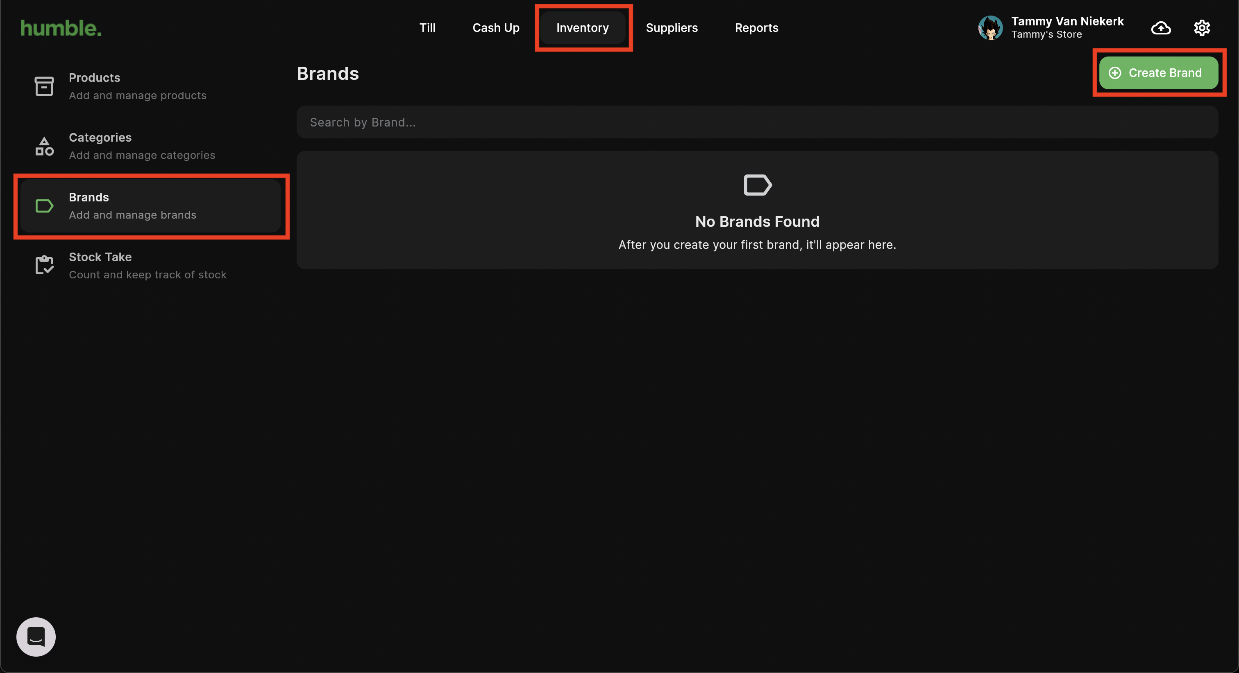Click the Products box icon
The image size is (1239, 673).
coord(44,86)
